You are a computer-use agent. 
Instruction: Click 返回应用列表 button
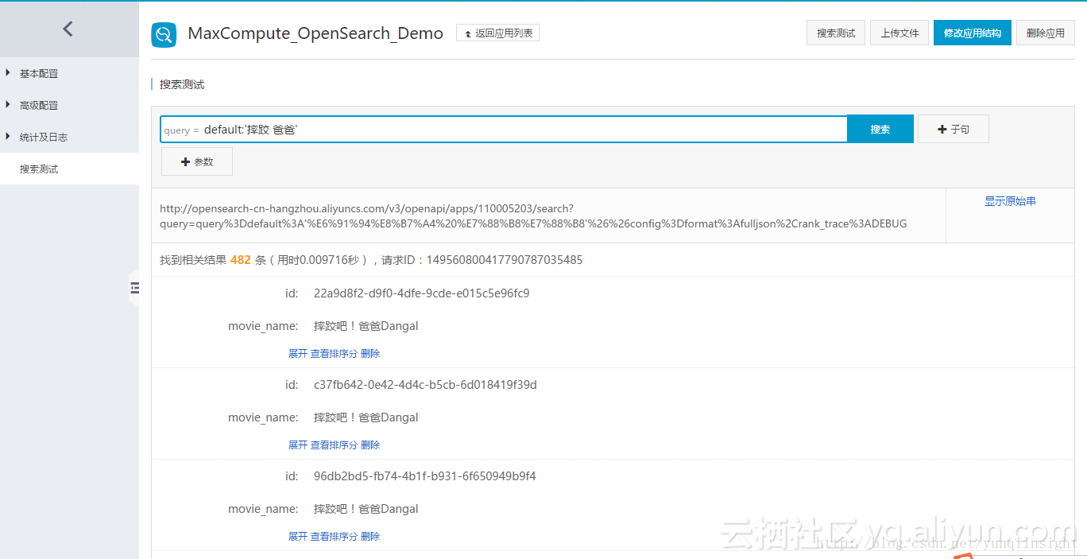(x=497, y=33)
